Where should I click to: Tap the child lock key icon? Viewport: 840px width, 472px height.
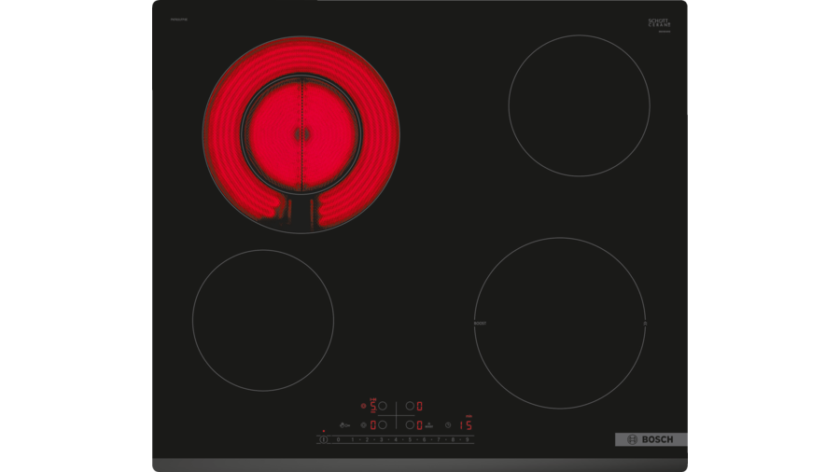coord(346,425)
